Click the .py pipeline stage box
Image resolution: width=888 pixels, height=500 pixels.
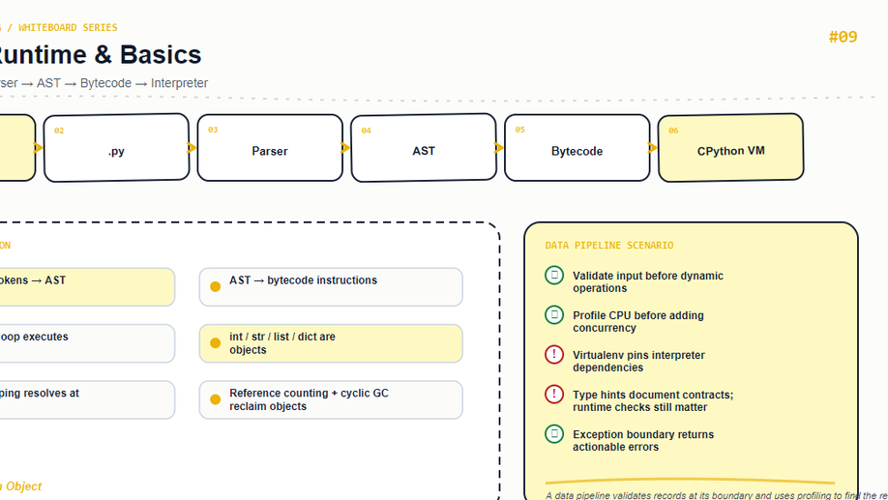pos(116,148)
